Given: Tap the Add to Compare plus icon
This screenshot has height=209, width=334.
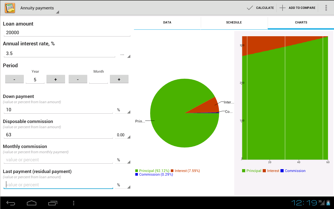Looking at the screenshot, I should [x=283, y=8].
